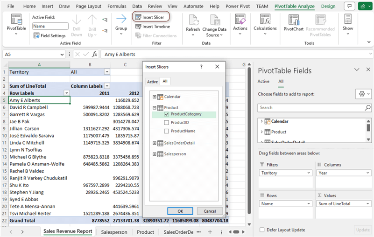
Task: Uncheck the ProductCategory checkbox
Action: pos(167,114)
